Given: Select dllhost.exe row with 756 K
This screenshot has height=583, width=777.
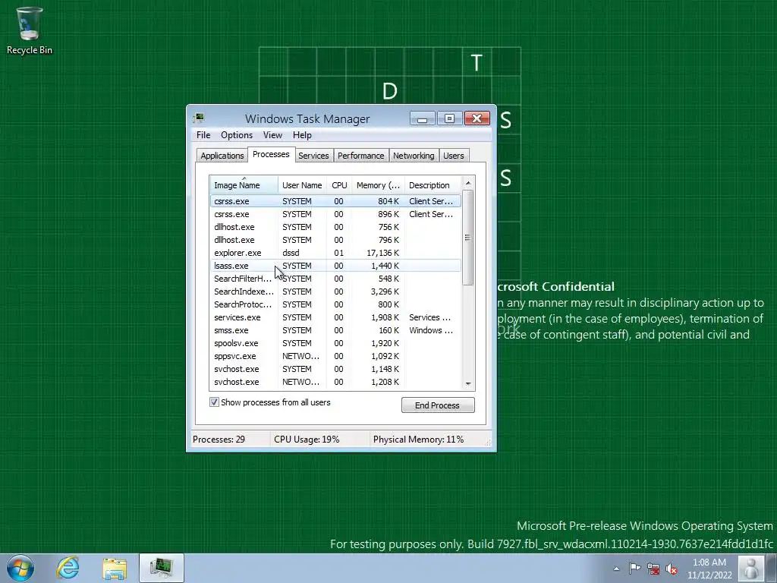Looking at the screenshot, I should click(335, 227).
